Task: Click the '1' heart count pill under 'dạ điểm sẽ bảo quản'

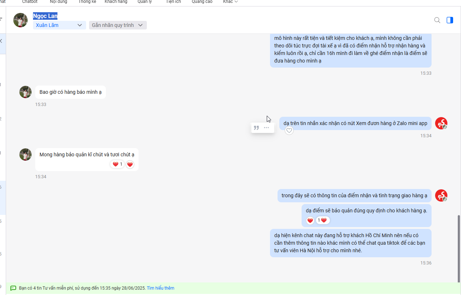Action: coord(323,220)
